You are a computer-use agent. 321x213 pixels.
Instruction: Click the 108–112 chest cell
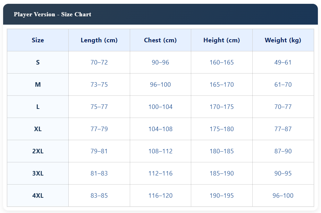click(x=160, y=151)
